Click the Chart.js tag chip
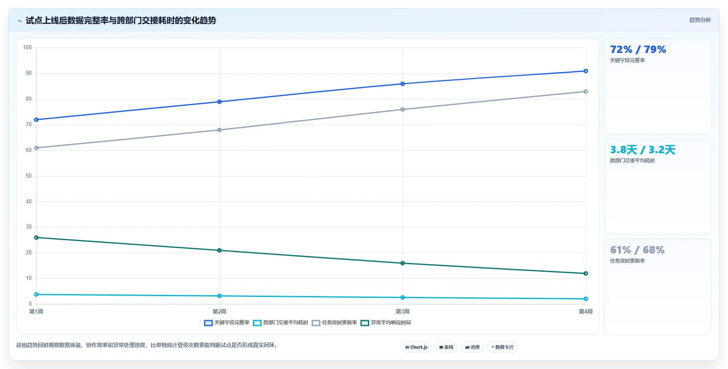 (x=416, y=347)
